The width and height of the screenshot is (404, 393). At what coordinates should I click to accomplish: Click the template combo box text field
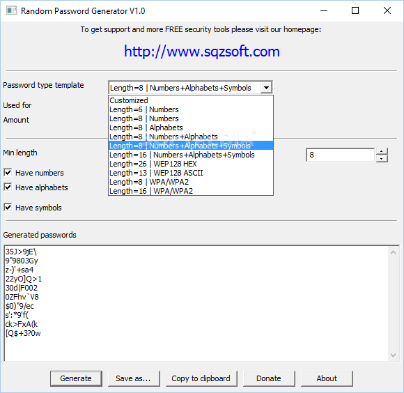(185, 88)
